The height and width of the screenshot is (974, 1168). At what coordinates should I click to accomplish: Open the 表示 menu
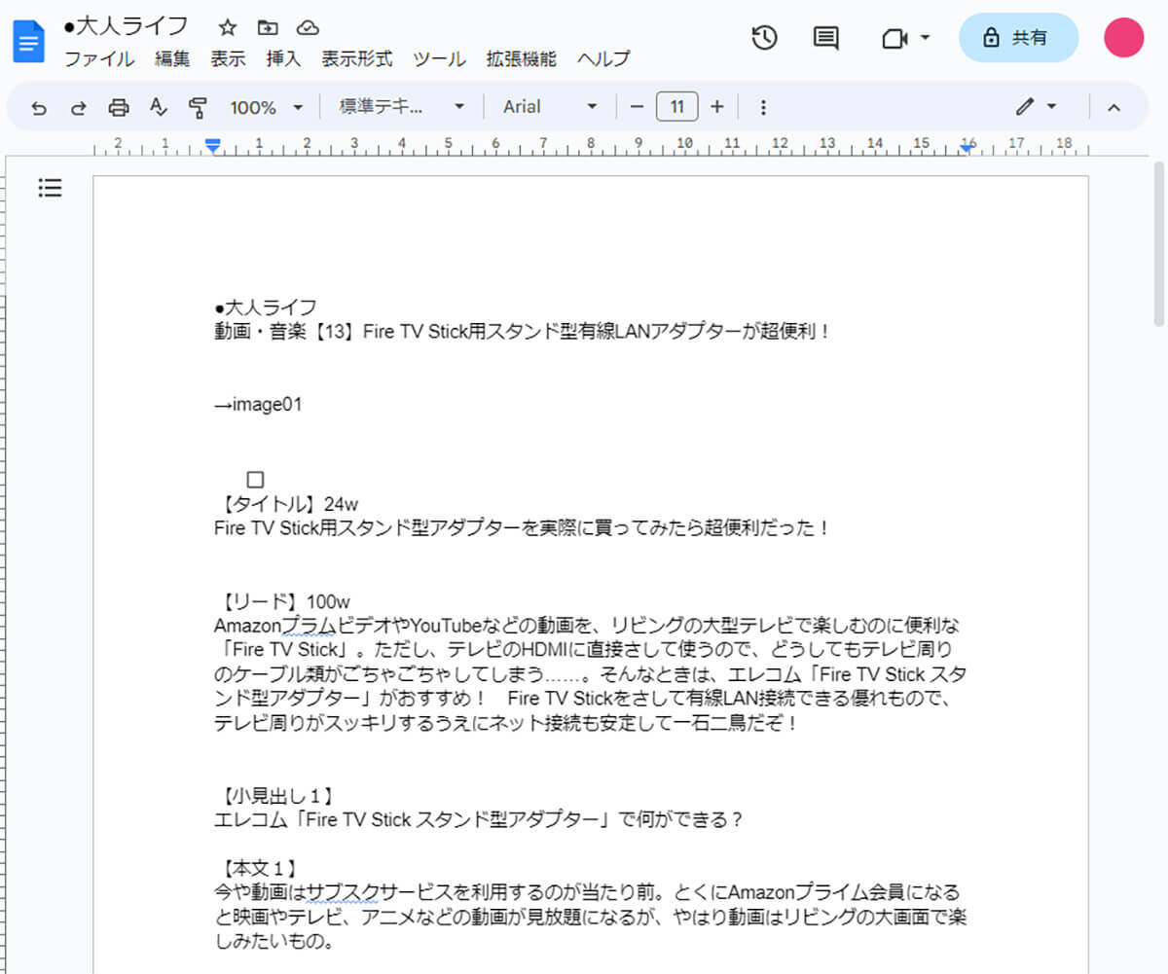tap(228, 58)
